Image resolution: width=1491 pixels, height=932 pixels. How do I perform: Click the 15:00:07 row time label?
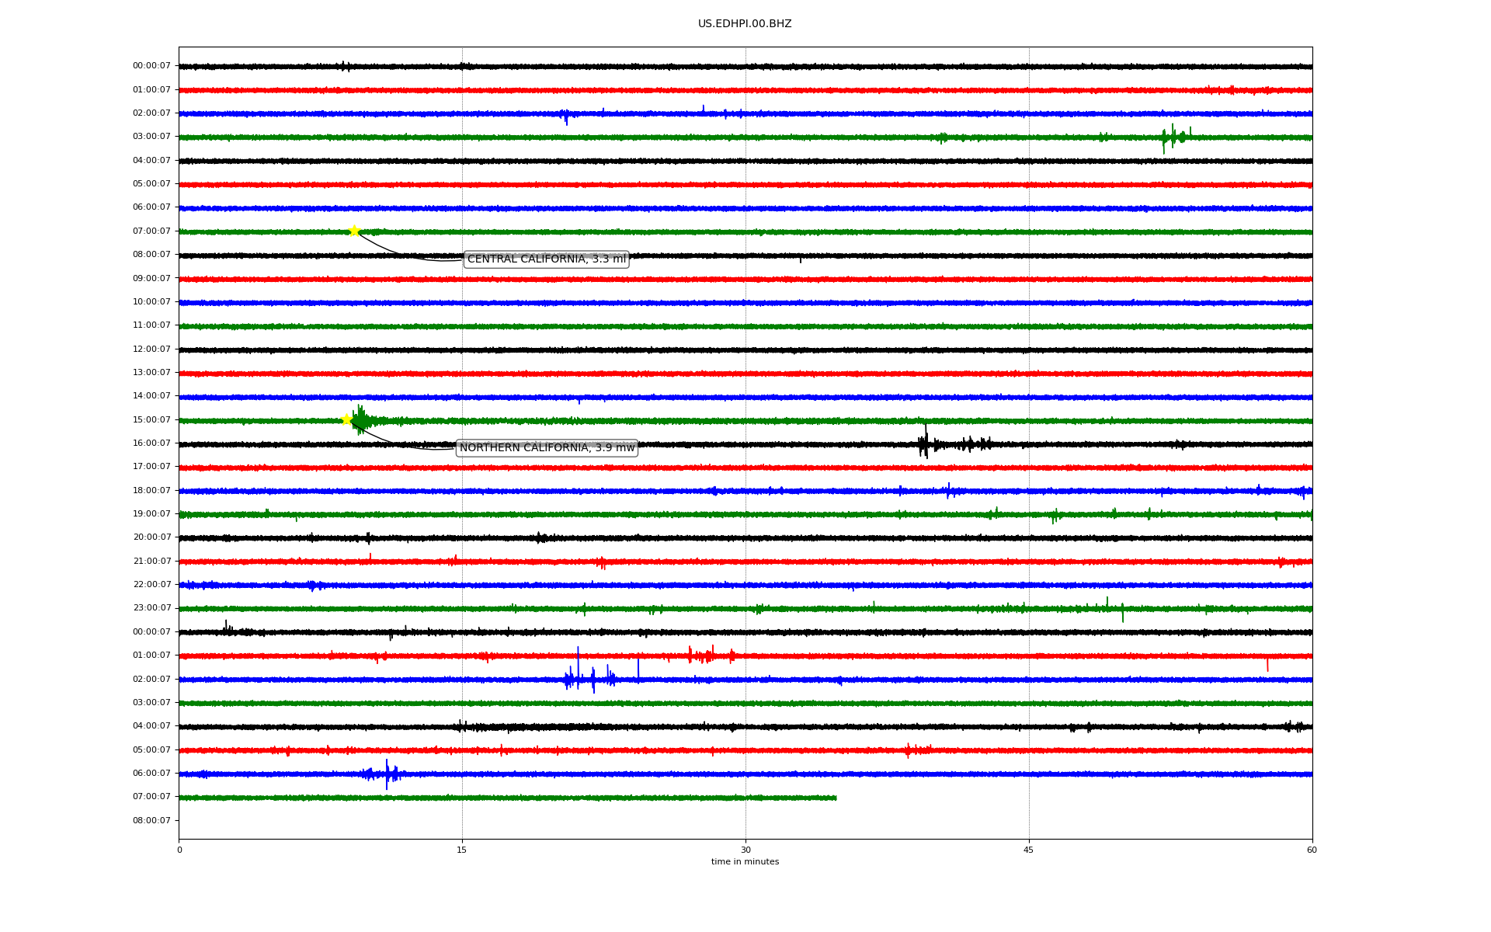pos(151,420)
